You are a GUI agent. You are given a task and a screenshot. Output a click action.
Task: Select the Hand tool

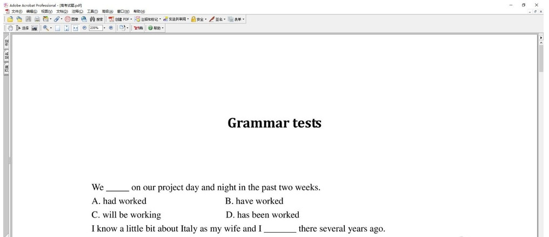10,28
